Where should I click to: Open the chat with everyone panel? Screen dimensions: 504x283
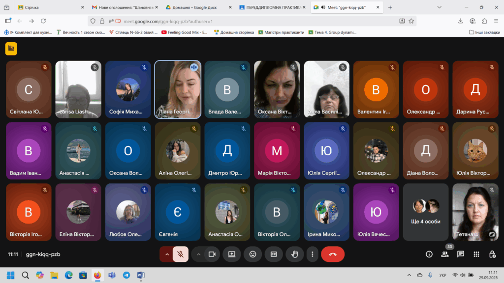(x=461, y=254)
